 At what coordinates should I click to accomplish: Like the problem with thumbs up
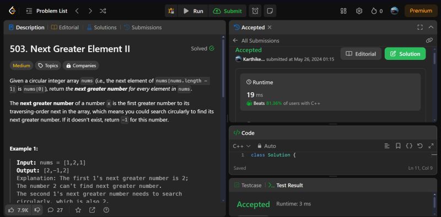tap(18, 210)
